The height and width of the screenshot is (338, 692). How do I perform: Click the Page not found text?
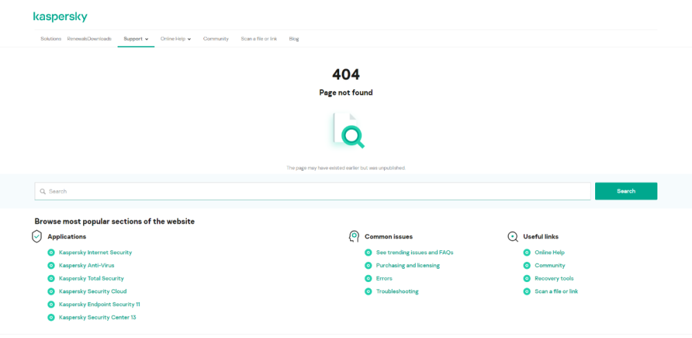(x=346, y=93)
